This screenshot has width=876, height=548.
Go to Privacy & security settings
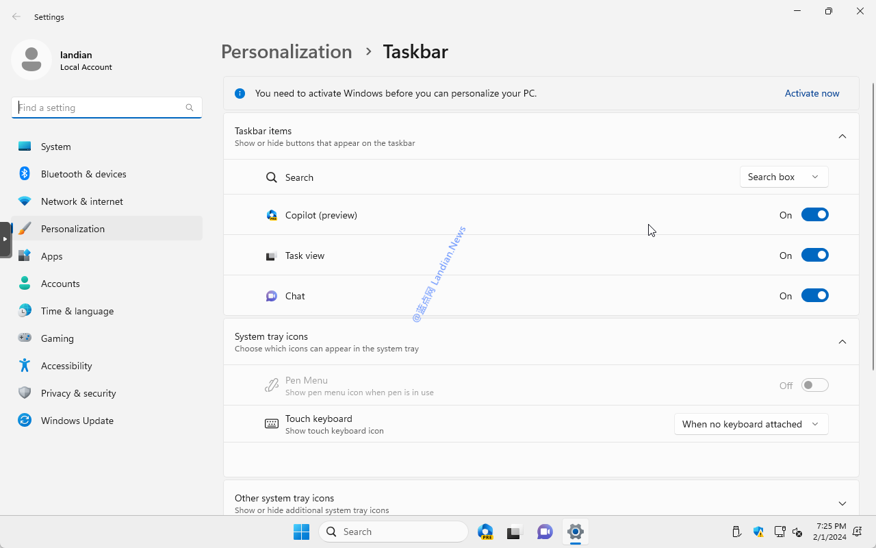click(107, 393)
